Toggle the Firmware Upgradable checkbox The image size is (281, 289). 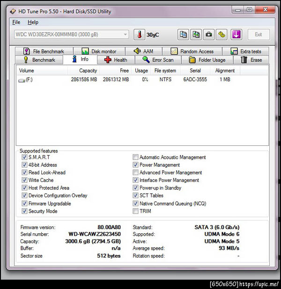24,203
